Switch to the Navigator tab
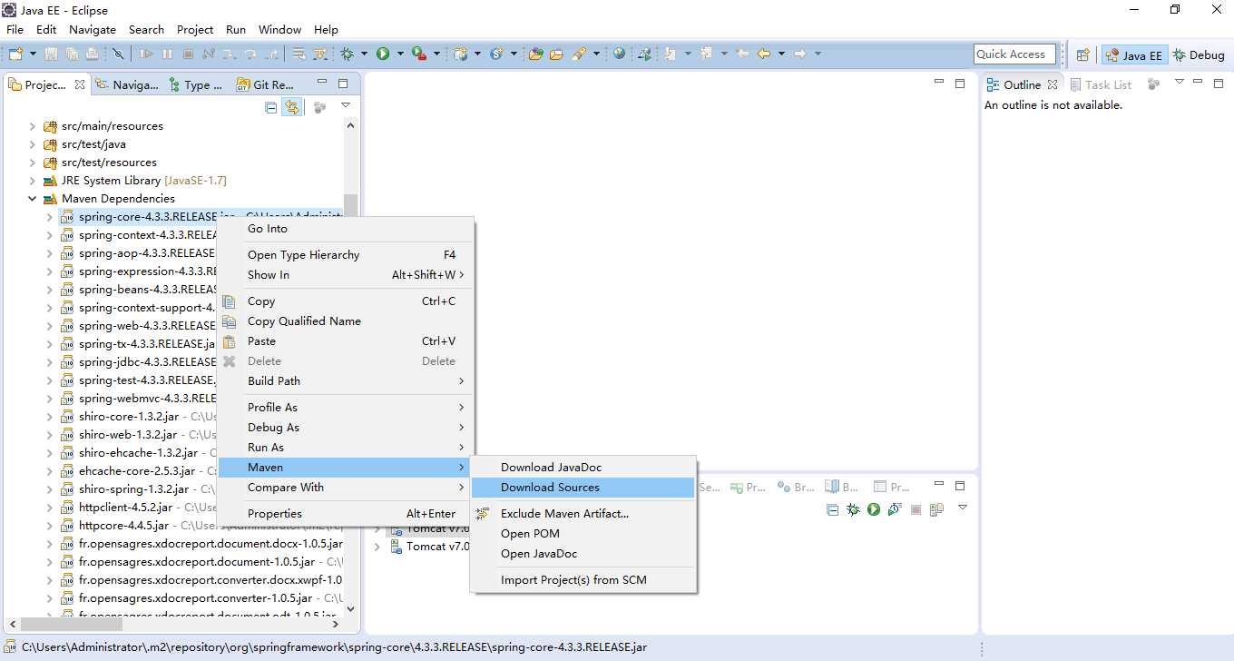 coord(127,84)
